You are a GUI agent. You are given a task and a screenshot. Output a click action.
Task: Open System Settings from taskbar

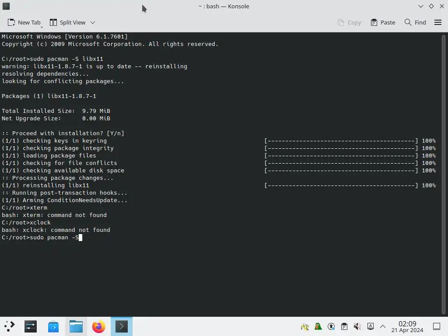[x=31, y=326]
